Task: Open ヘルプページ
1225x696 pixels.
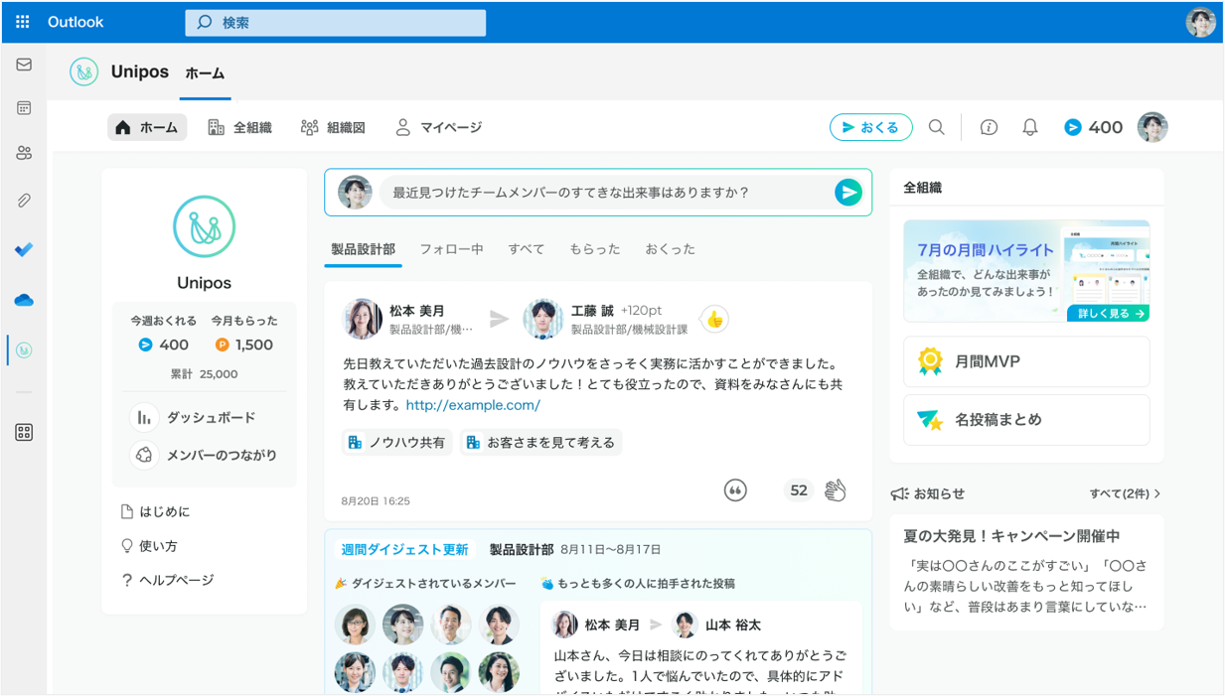Action: pyautogui.click(x=167, y=580)
